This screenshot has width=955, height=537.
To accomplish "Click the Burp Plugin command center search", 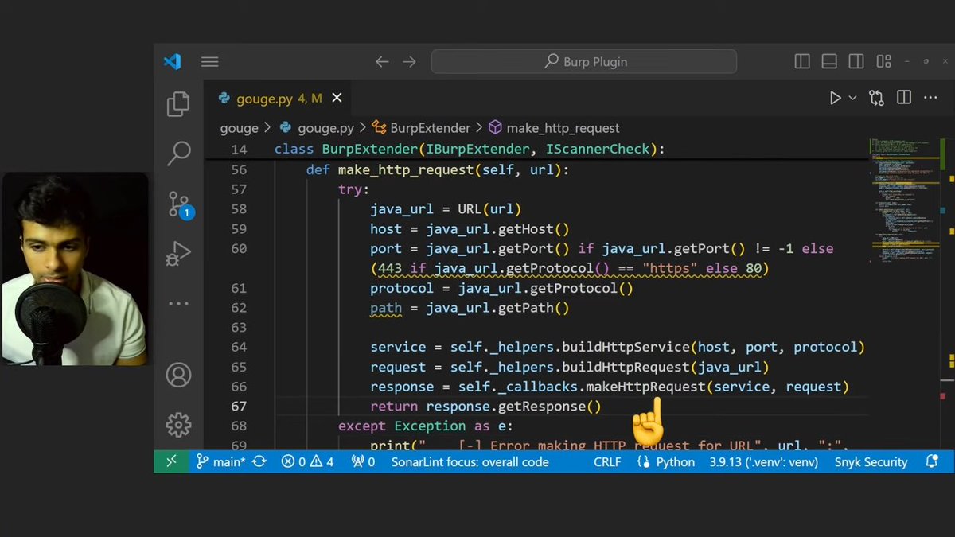I will point(583,61).
